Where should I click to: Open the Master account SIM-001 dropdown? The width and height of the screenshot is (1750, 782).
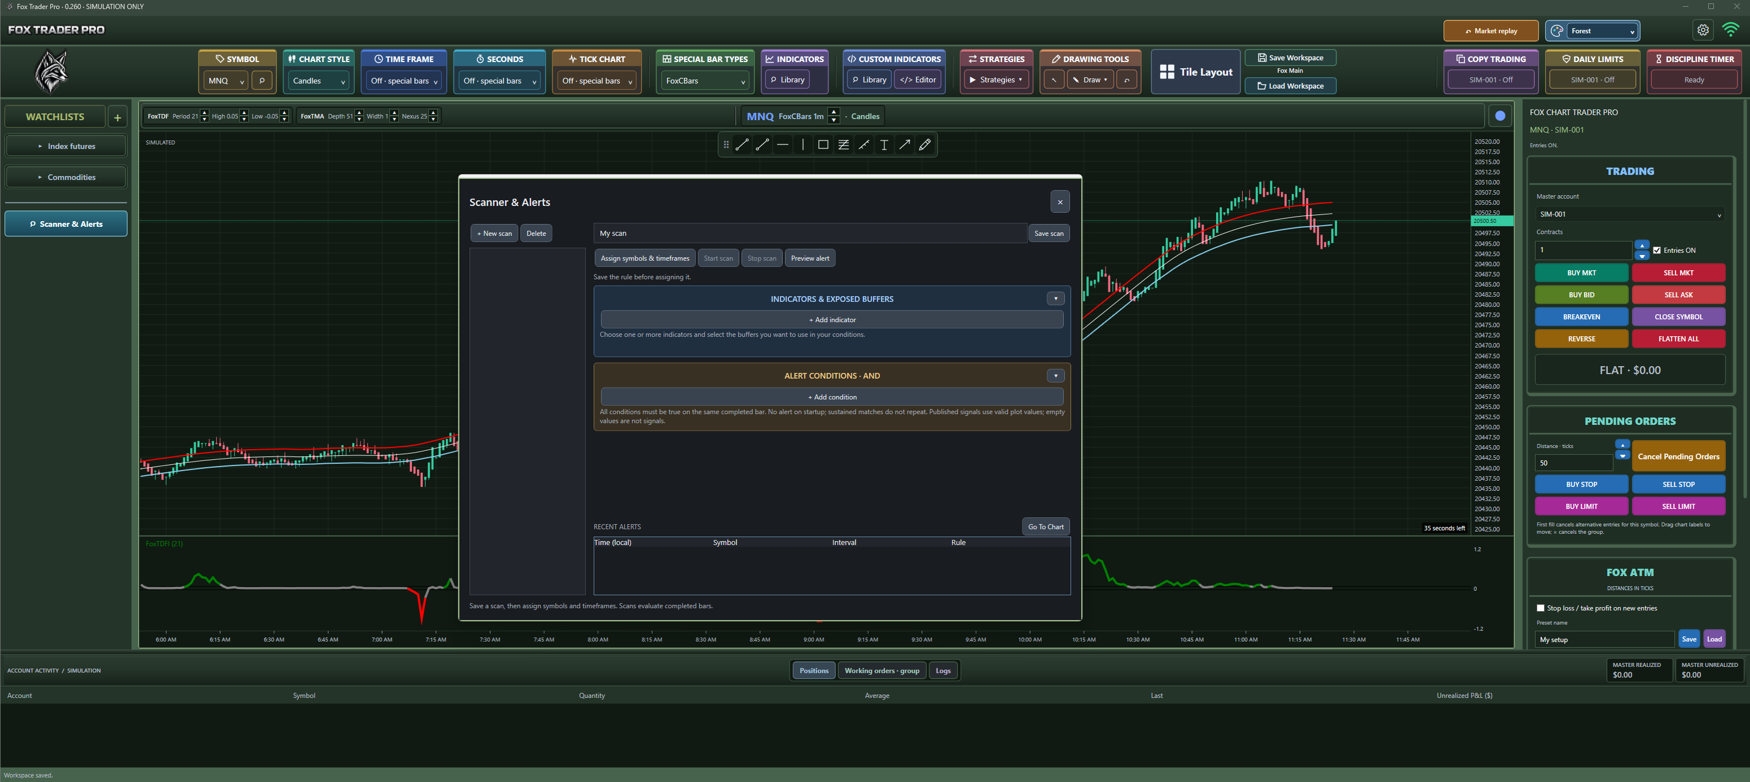click(1630, 214)
